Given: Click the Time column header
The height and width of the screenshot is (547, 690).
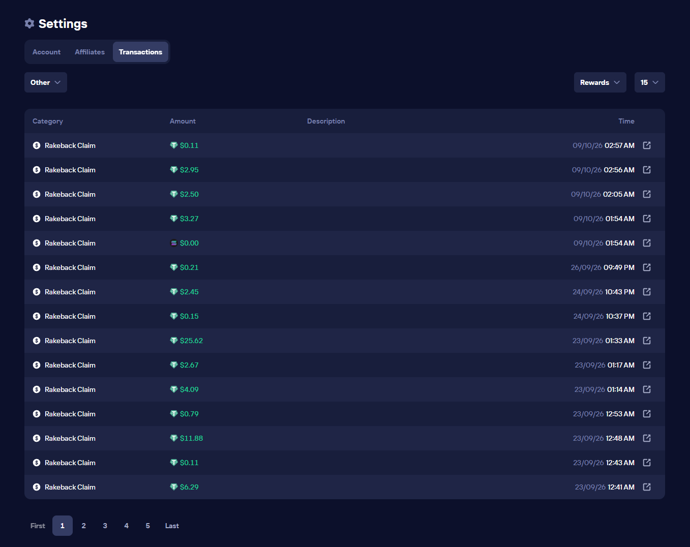Looking at the screenshot, I should (626, 121).
